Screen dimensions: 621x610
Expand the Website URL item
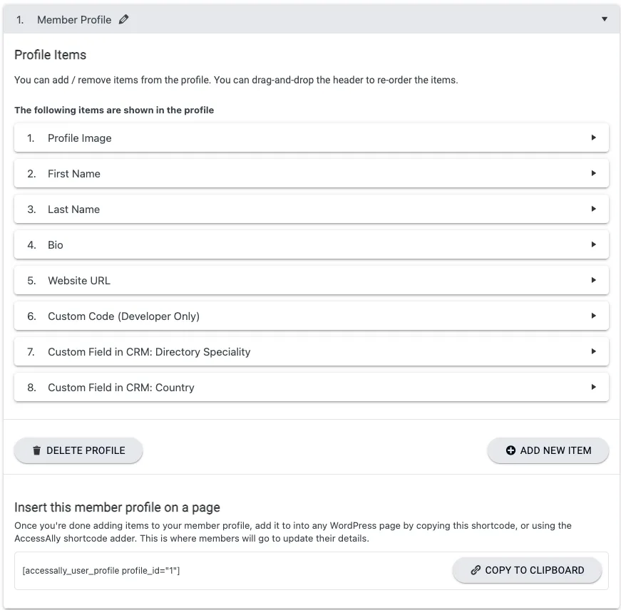point(594,280)
